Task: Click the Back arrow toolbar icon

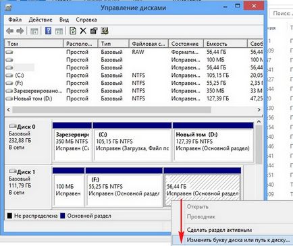Action: [9, 31]
